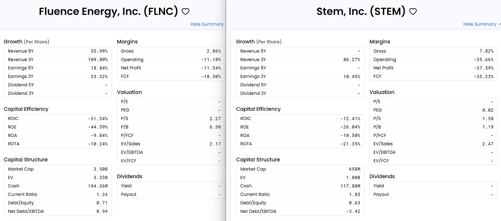Click Stem Operating margin -35.66%
The width and height of the screenshot is (501, 221).
coord(483,59)
